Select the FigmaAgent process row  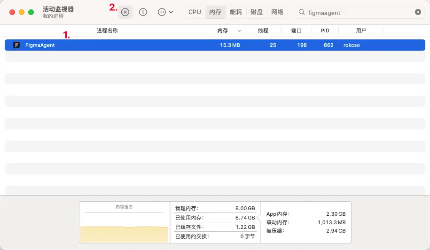(x=215, y=45)
